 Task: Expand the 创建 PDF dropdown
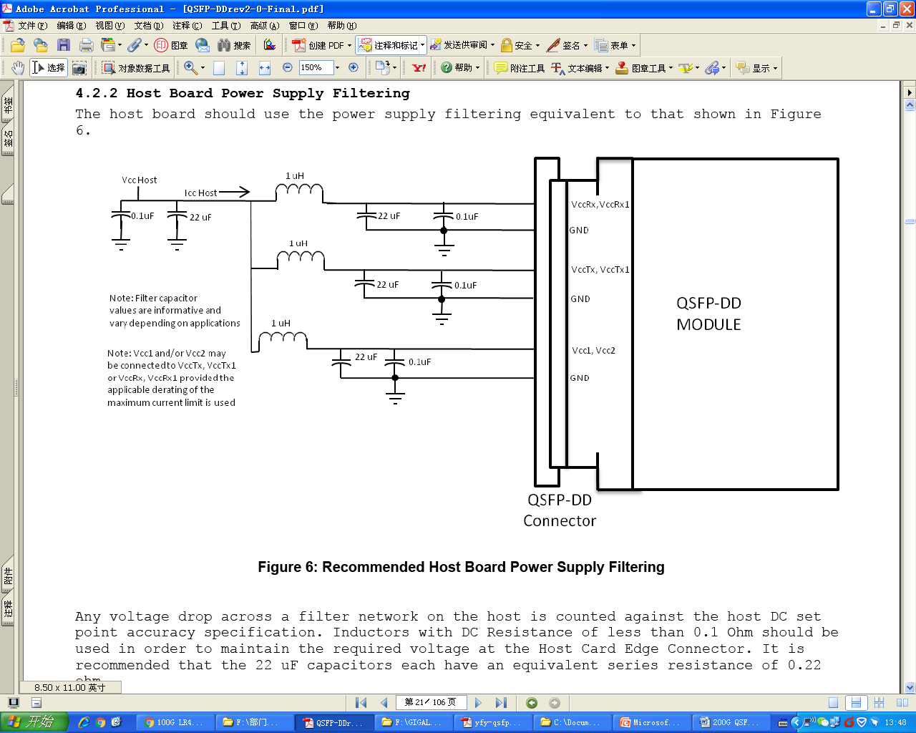point(349,46)
